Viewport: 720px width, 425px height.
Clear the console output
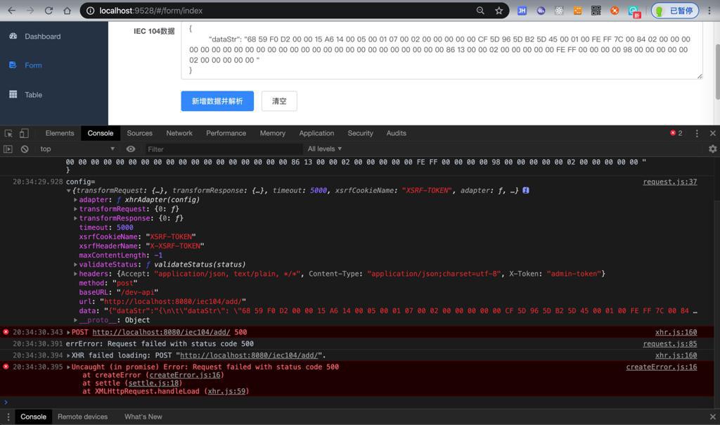coord(25,149)
